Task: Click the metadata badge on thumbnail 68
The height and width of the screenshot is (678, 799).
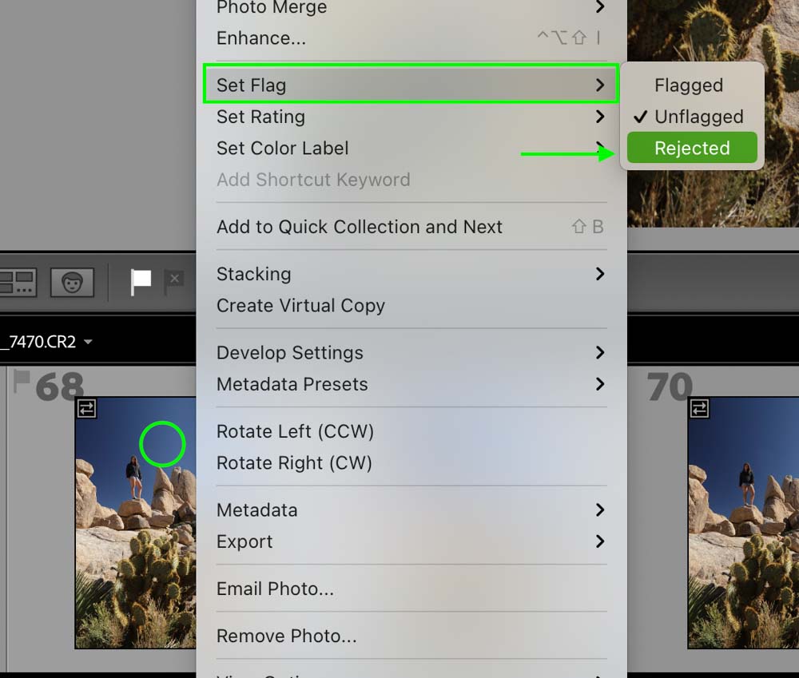Action: click(86, 409)
